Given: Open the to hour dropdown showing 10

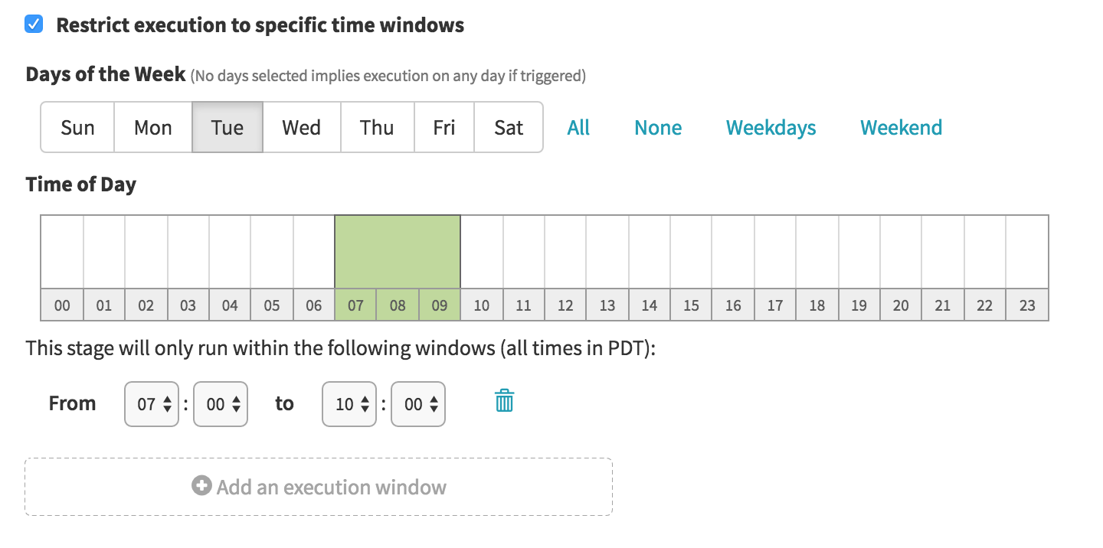Looking at the screenshot, I should click(349, 403).
